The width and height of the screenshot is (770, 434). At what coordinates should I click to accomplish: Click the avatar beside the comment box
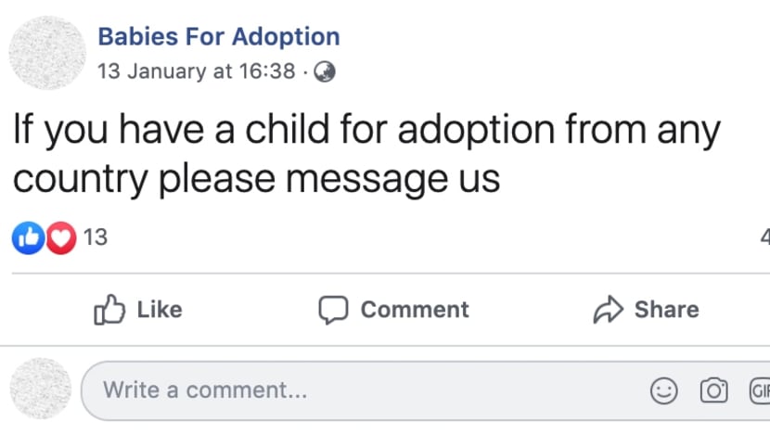tap(40, 389)
